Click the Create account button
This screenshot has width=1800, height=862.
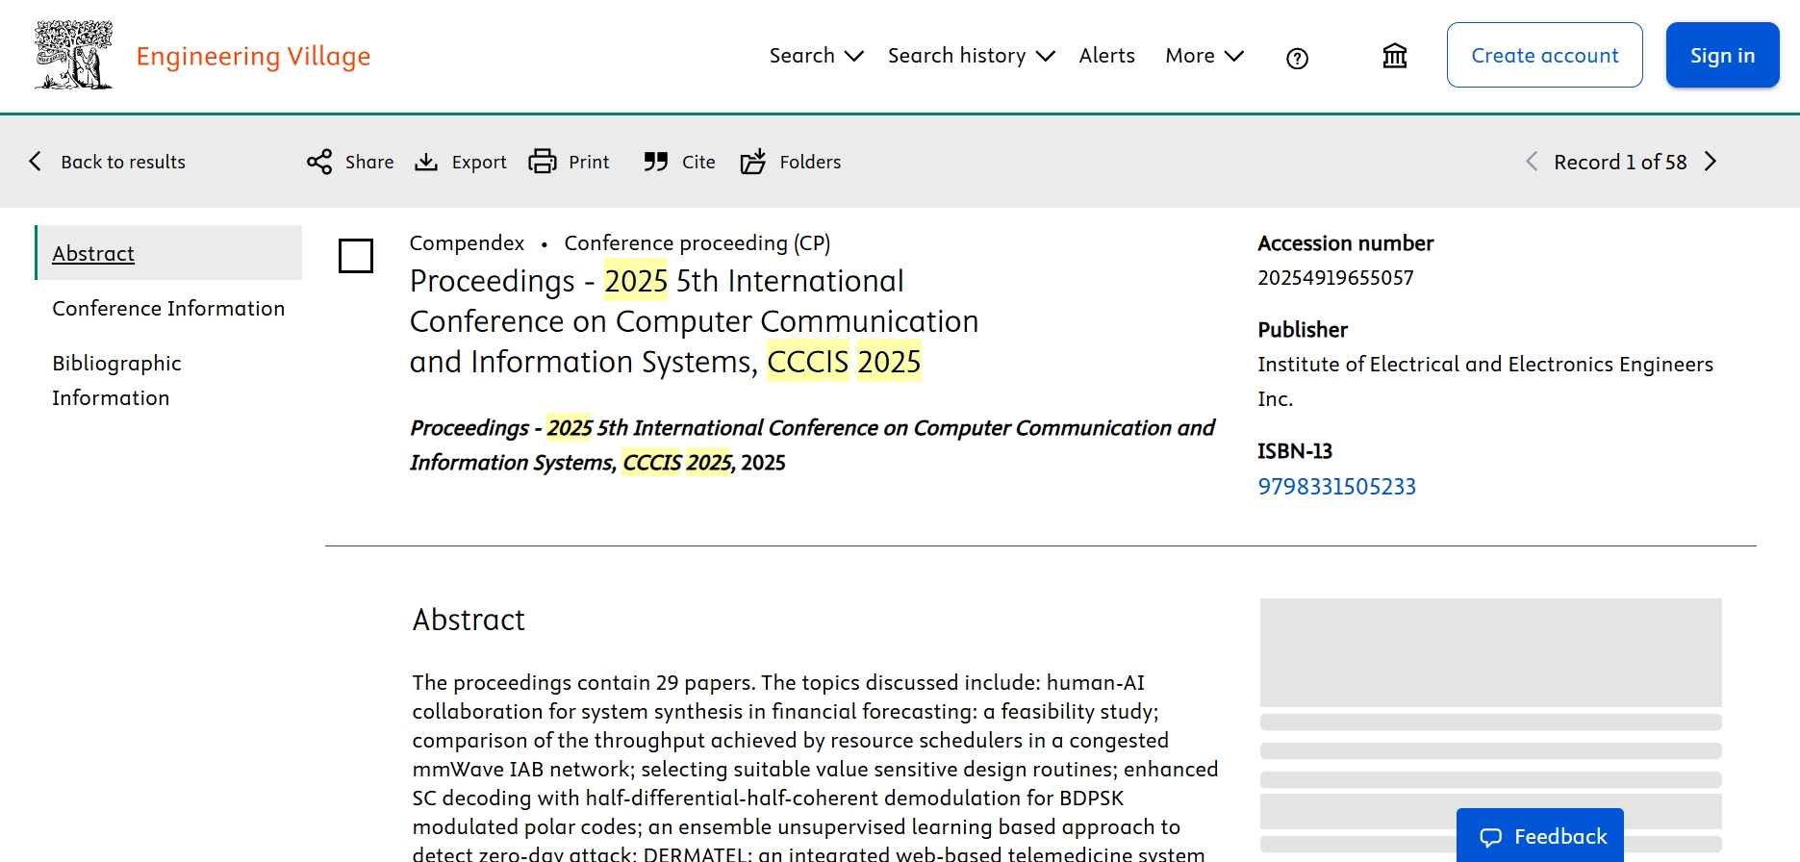pos(1544,56)
